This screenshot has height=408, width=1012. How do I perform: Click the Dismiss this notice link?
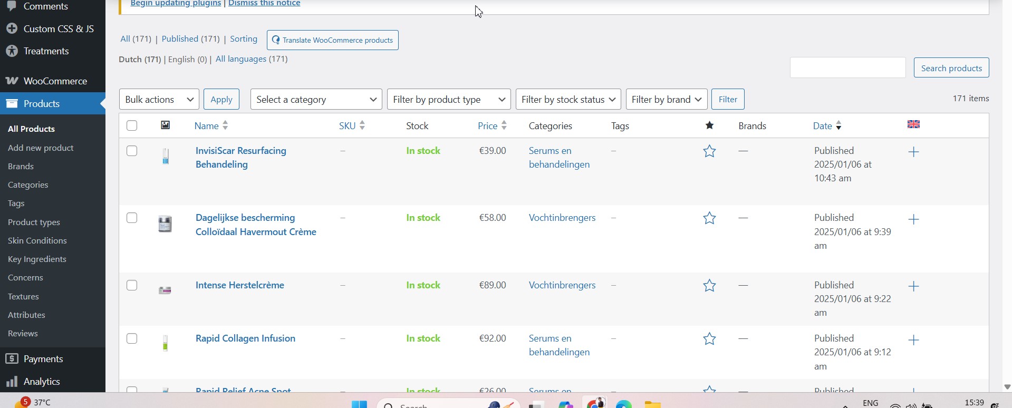point(264,3)
